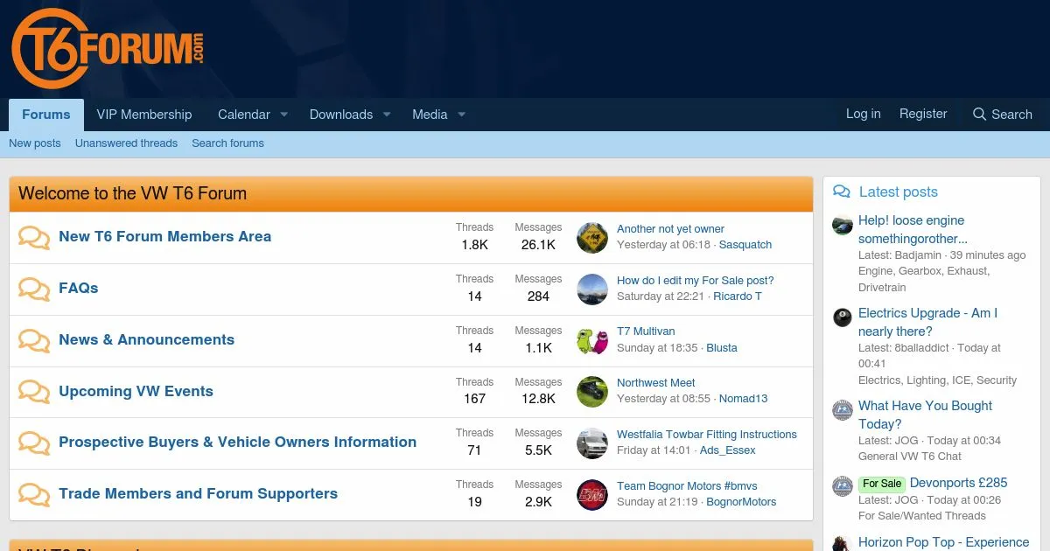Viewport: 1050px width, 551px height.
Task: Open Sasquatch's avatar in New Members row
Action: point(592,237)
